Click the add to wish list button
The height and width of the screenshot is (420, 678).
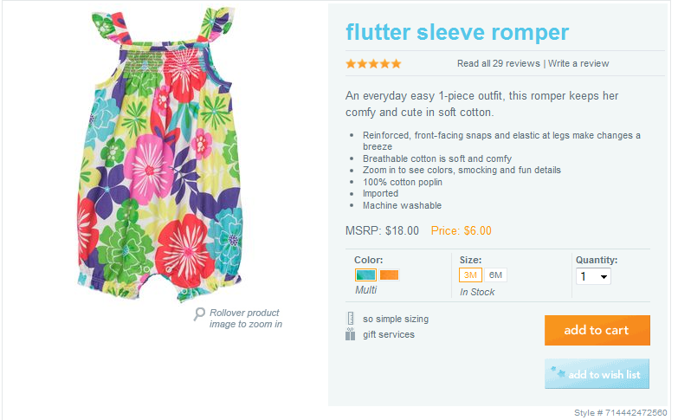coord(597,374)
